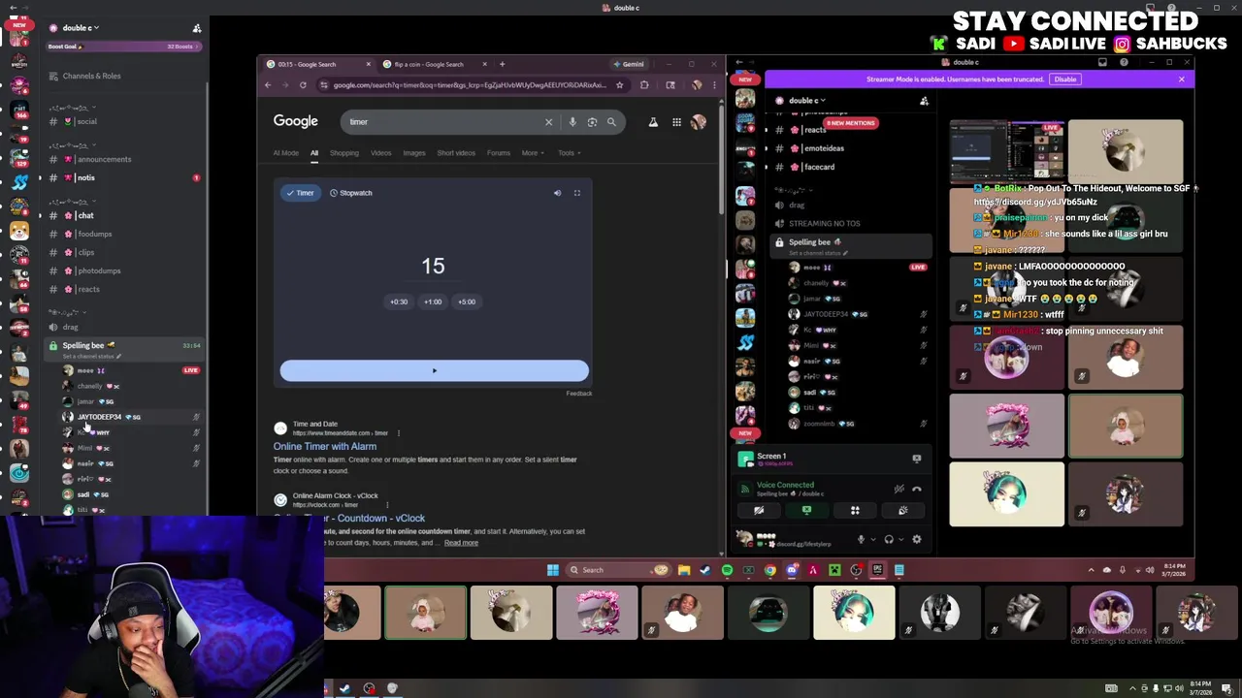The image size is (1242, 698).
Task: Toggle screen sharing in the right Discord window's voice panel
Action: [x=806, y=511]
